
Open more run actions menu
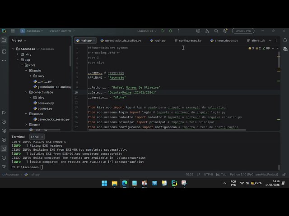(178, 31)
